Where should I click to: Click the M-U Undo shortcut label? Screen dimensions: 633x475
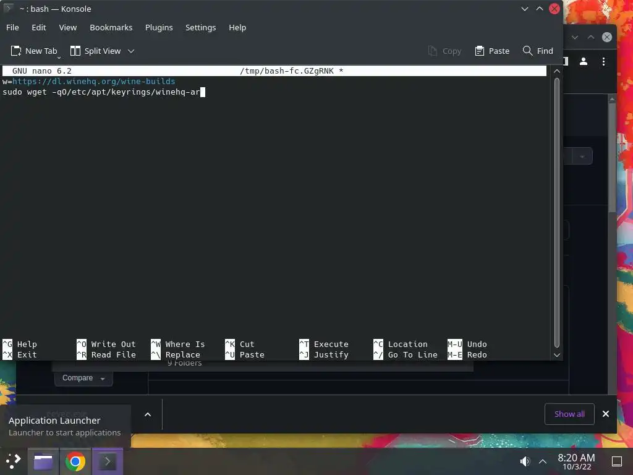tap(467, 344)
